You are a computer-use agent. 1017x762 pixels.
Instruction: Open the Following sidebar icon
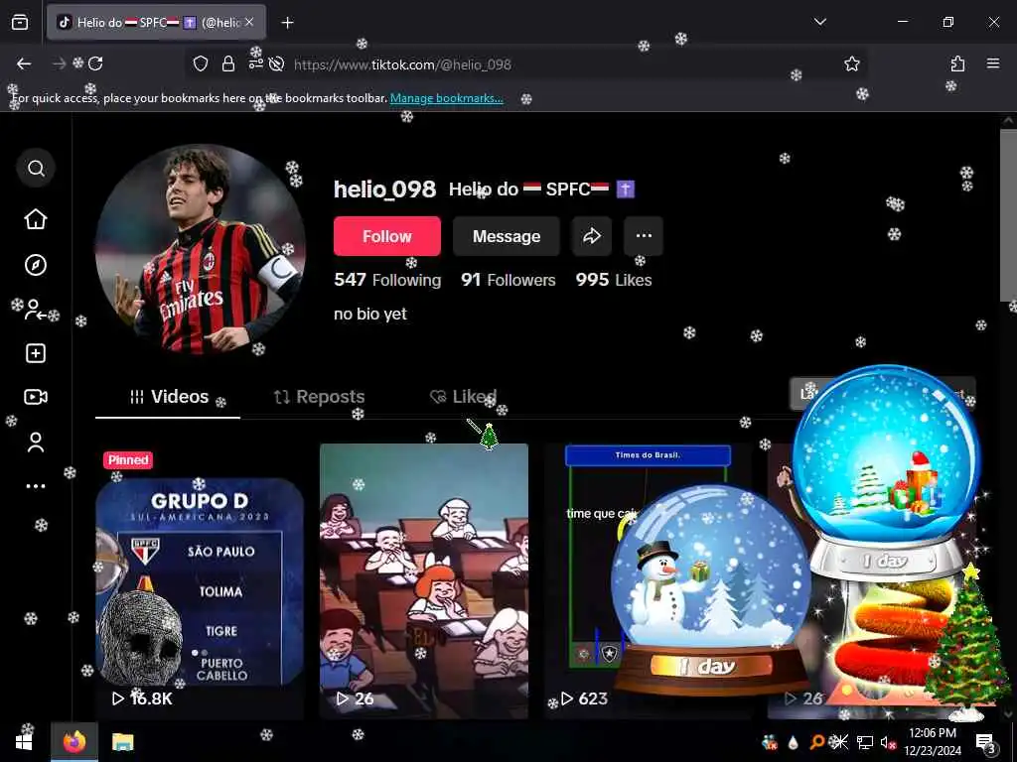[x=35, y=310]
